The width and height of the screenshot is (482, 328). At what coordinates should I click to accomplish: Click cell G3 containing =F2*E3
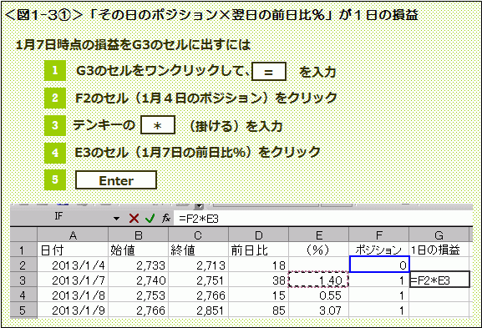[439, 280]
